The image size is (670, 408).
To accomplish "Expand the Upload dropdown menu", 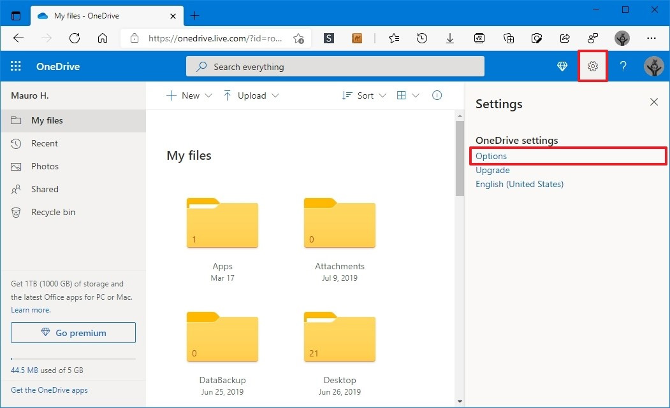I will [251, 95].
